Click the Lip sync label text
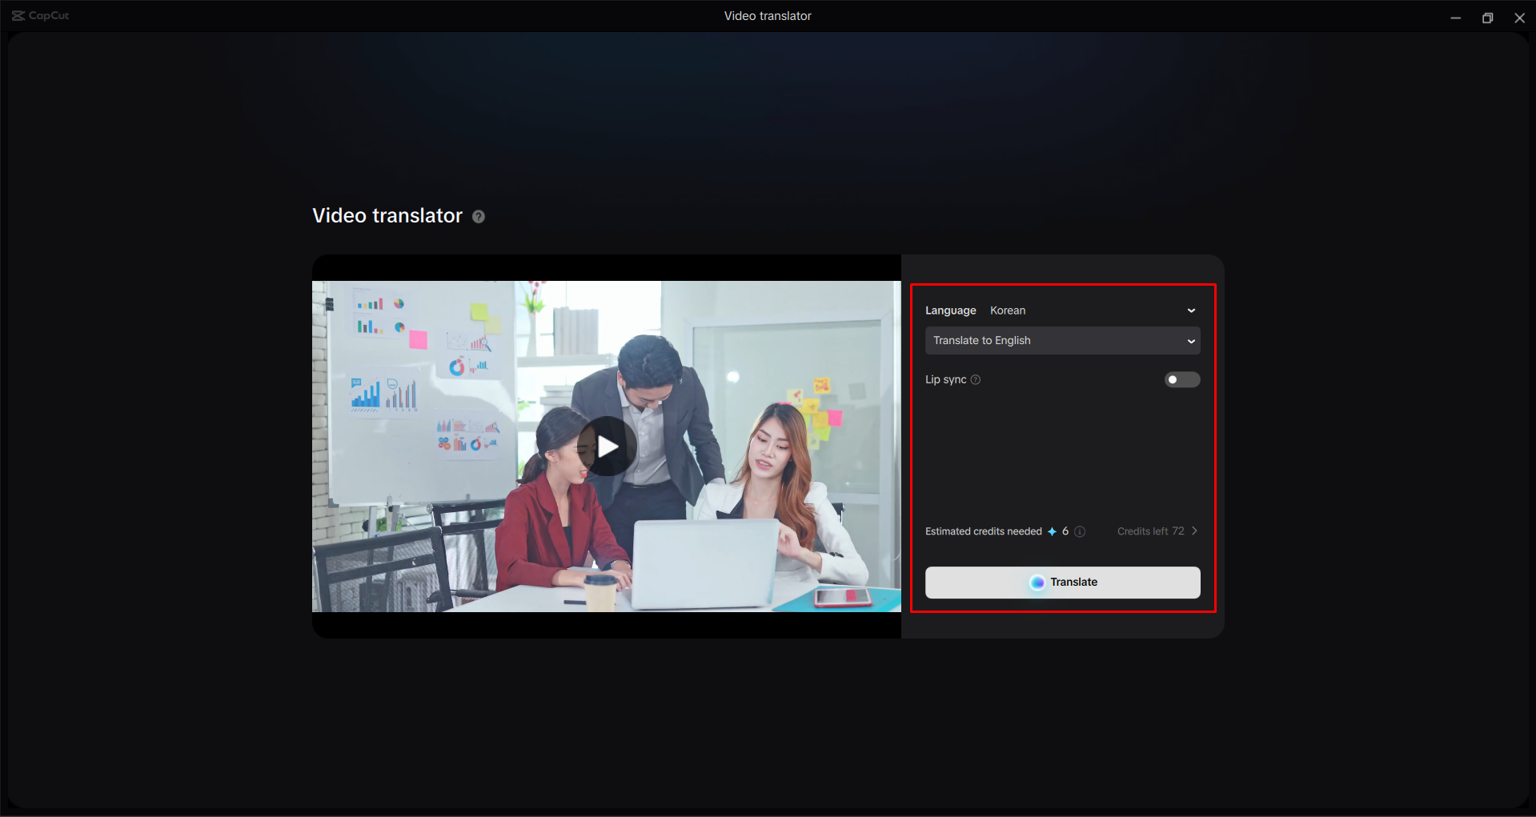 point(945,379)
